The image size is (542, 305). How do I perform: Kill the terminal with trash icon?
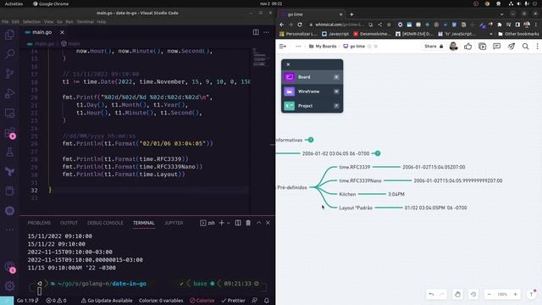click(248, 223)
